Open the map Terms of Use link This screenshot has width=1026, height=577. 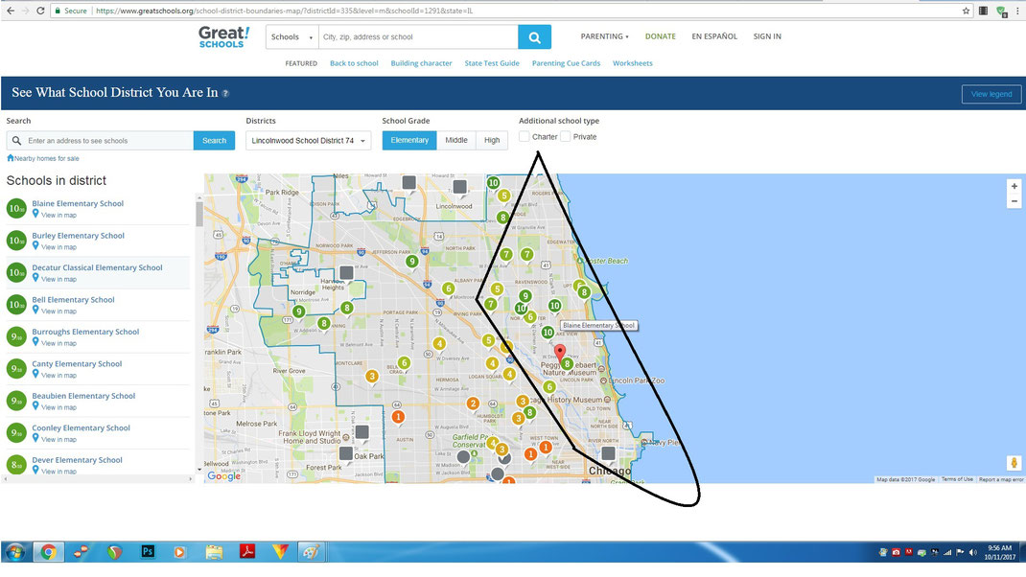point(957,479)
